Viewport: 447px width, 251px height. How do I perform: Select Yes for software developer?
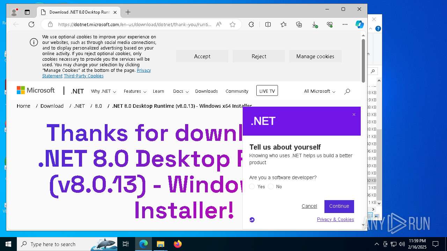(x=252, y=187)
